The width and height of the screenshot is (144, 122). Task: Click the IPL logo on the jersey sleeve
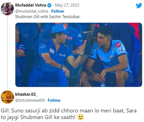[122, 50]
